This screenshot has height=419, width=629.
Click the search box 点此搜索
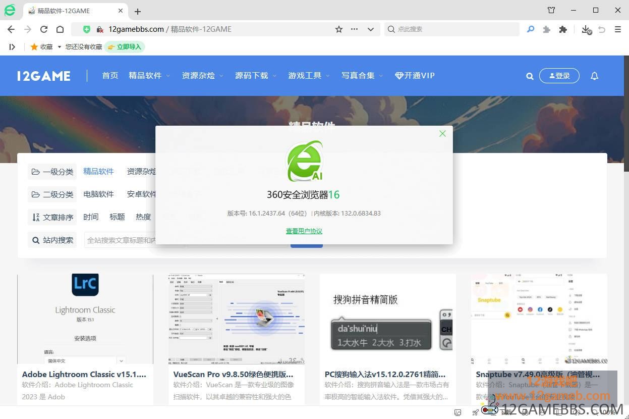[x=451, y=29]
